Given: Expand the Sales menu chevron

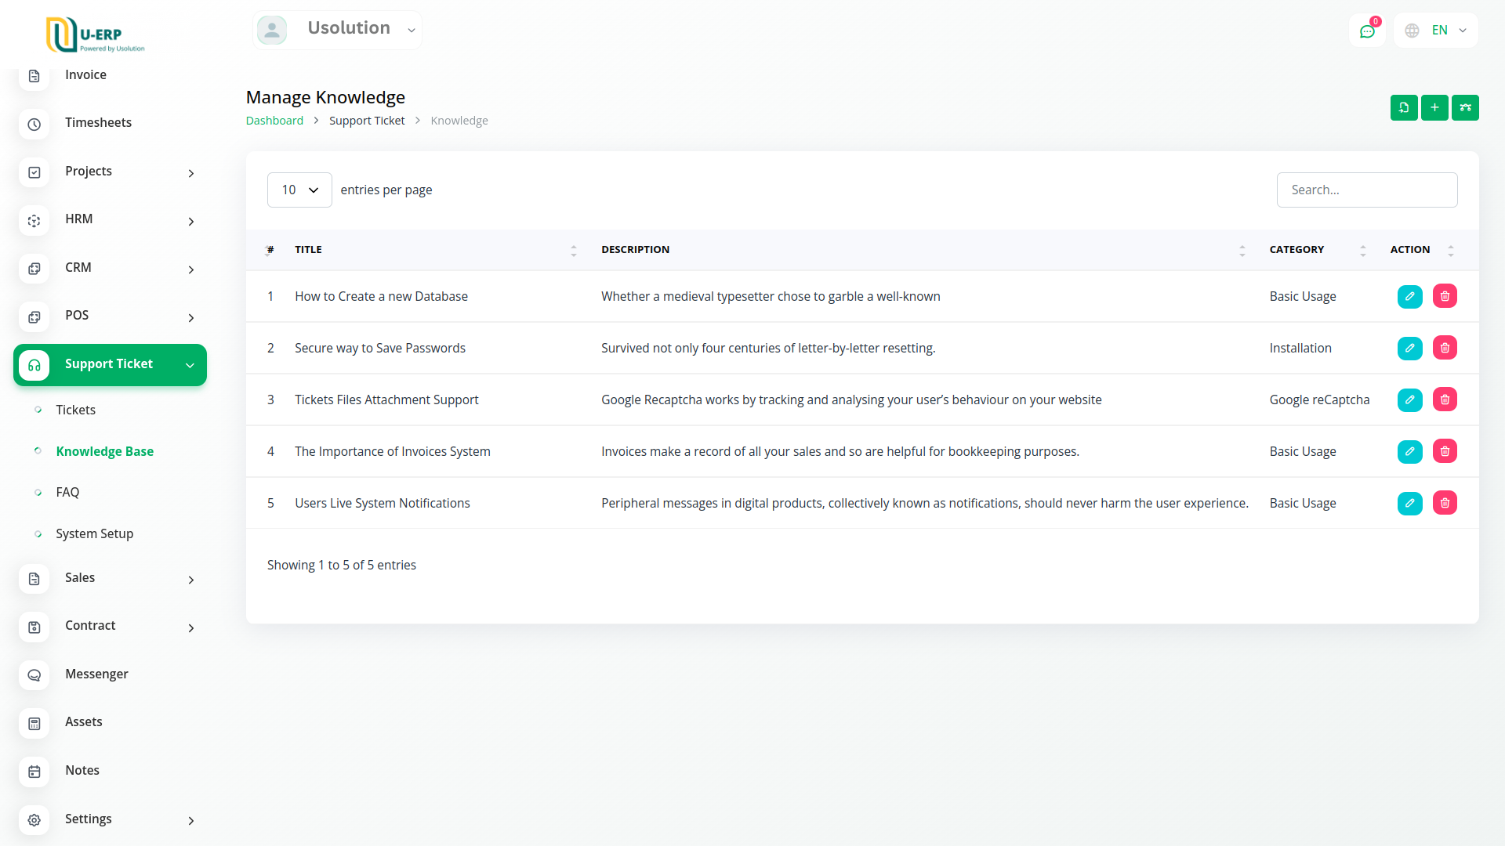Looking at the screenshot, I should 190,580.
